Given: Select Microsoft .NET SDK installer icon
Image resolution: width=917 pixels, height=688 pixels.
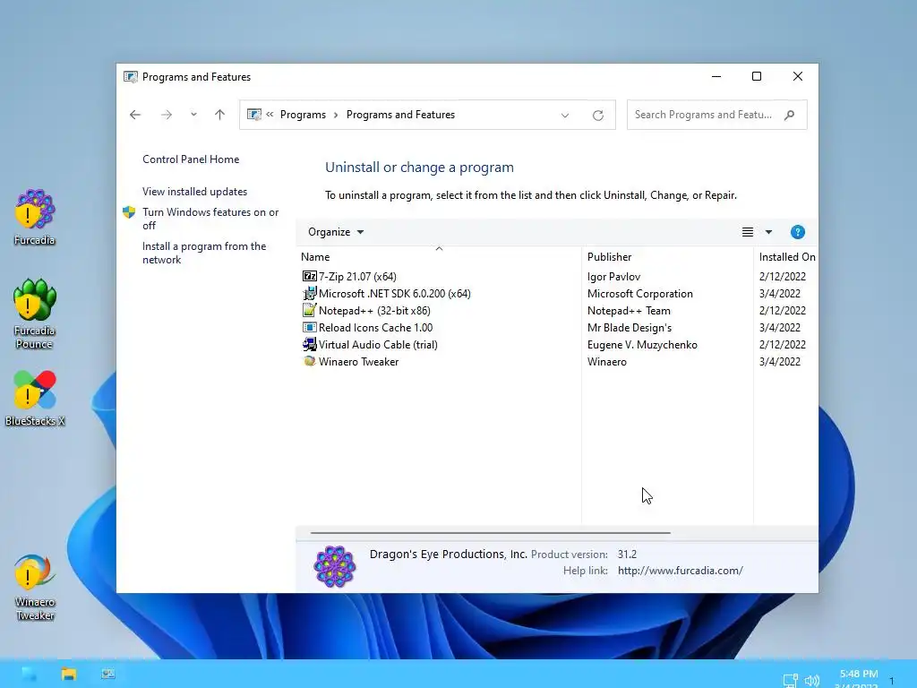Looking at the screenshot, I should [x=309, y=293].
